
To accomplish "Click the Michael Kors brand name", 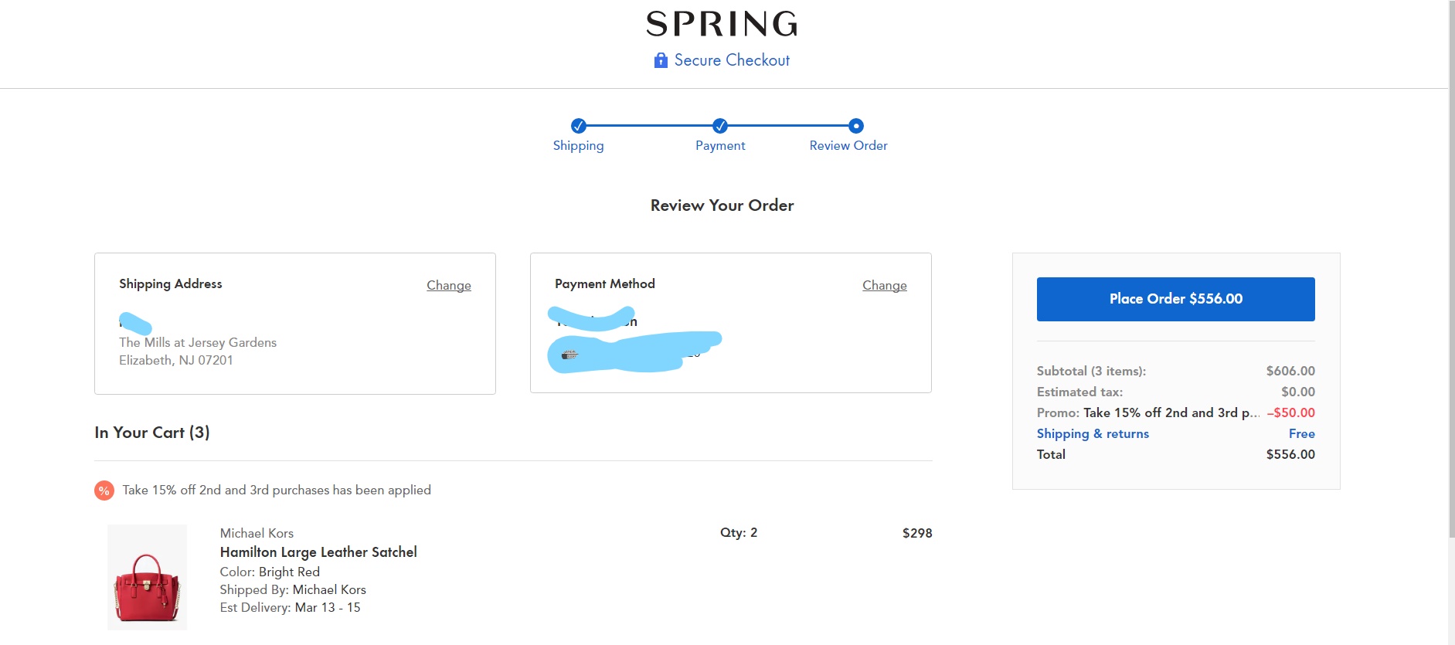I will click(x=257, y=533).
